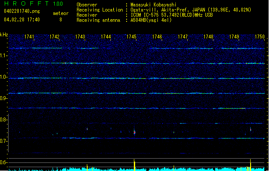Click the tall yellow power spike before 1750
This screenshot has height=171, width=269.
pos(251,165)
